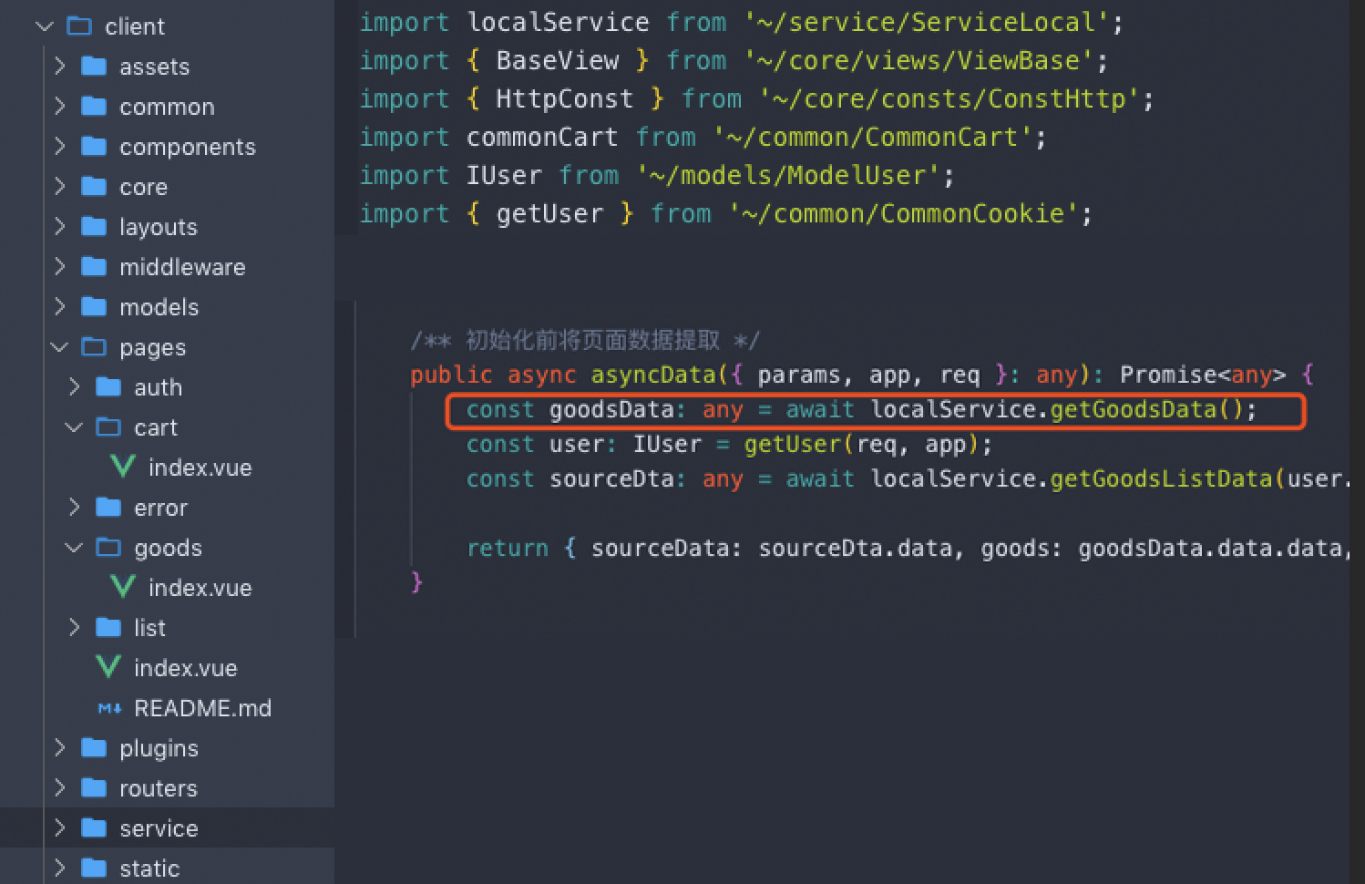The image size is (1365, 884).
Task: Collapse the client root folder chevron
Action: click(44, 26)
